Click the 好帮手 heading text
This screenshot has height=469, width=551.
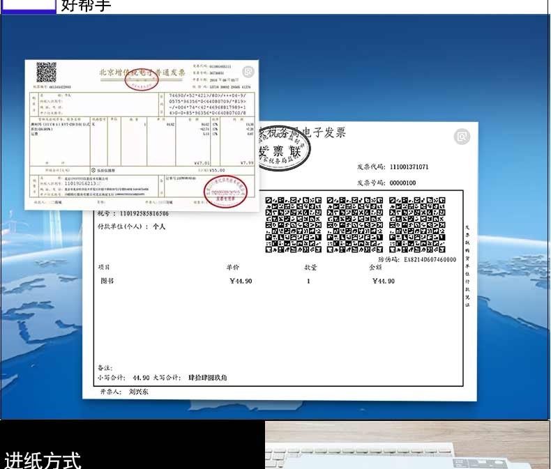(86, 6)
